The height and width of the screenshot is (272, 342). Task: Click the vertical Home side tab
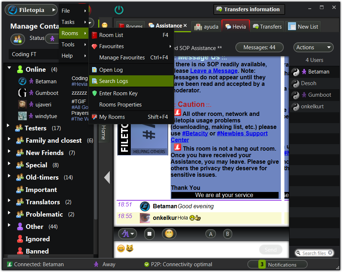tap(104, 133)
